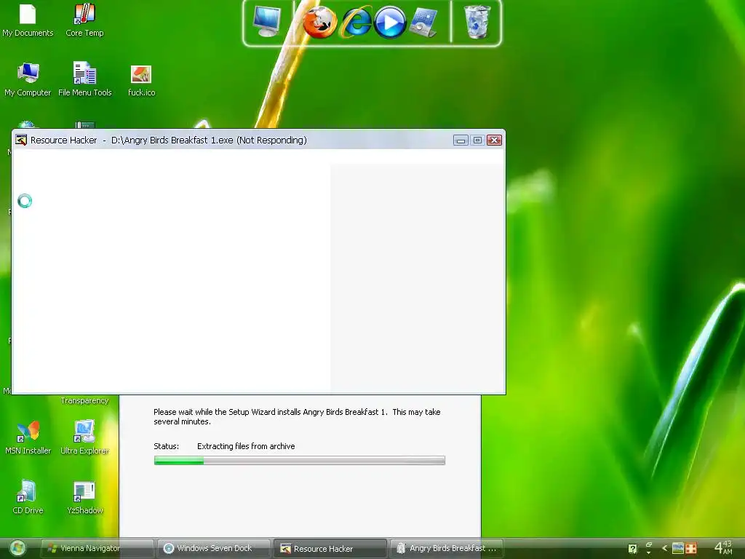Click the computer monitor icon in the dock

tap(267, 21)
